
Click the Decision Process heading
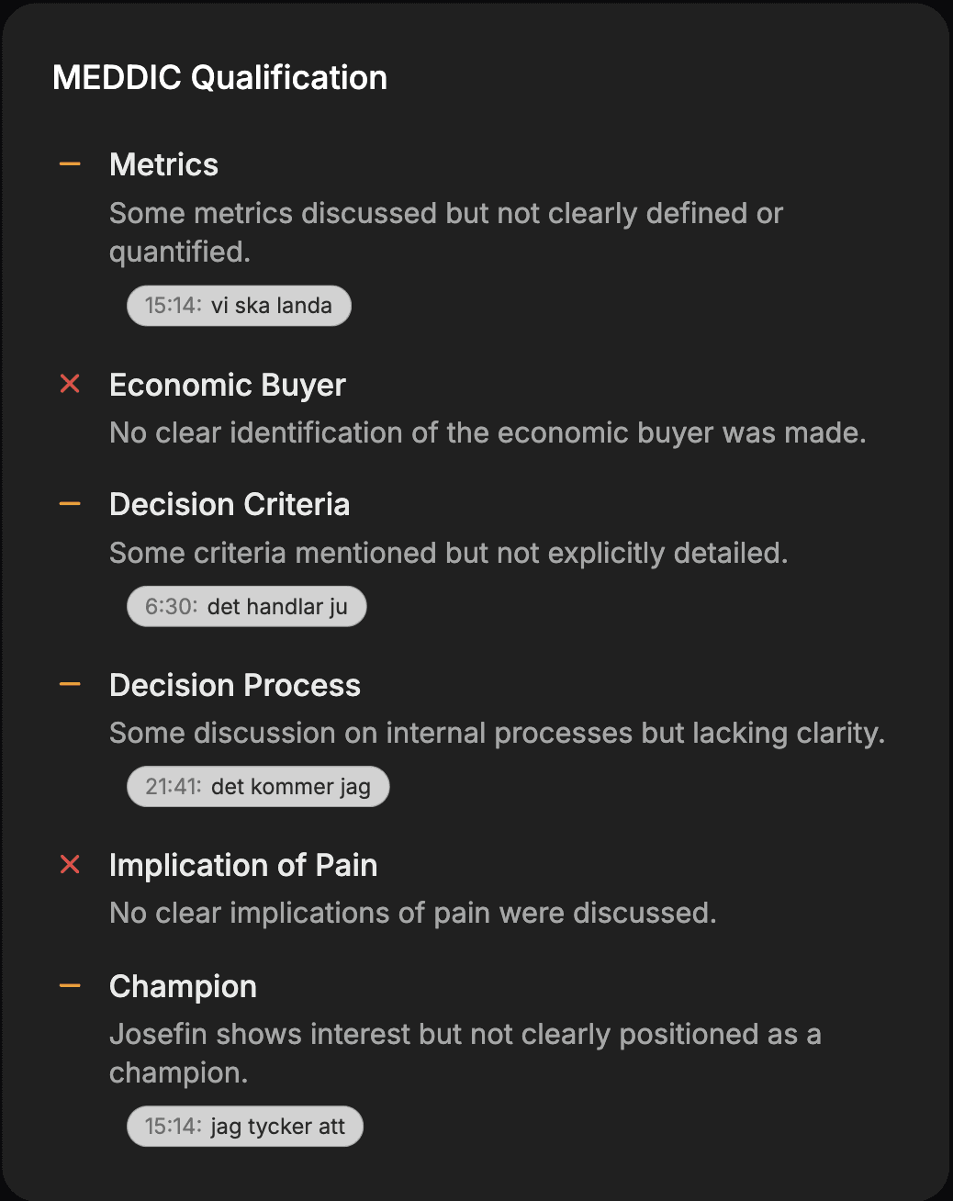click(x=235, y=685)
